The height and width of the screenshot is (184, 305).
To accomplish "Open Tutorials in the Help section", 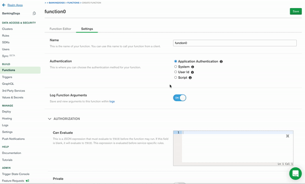I will (7, 160).
